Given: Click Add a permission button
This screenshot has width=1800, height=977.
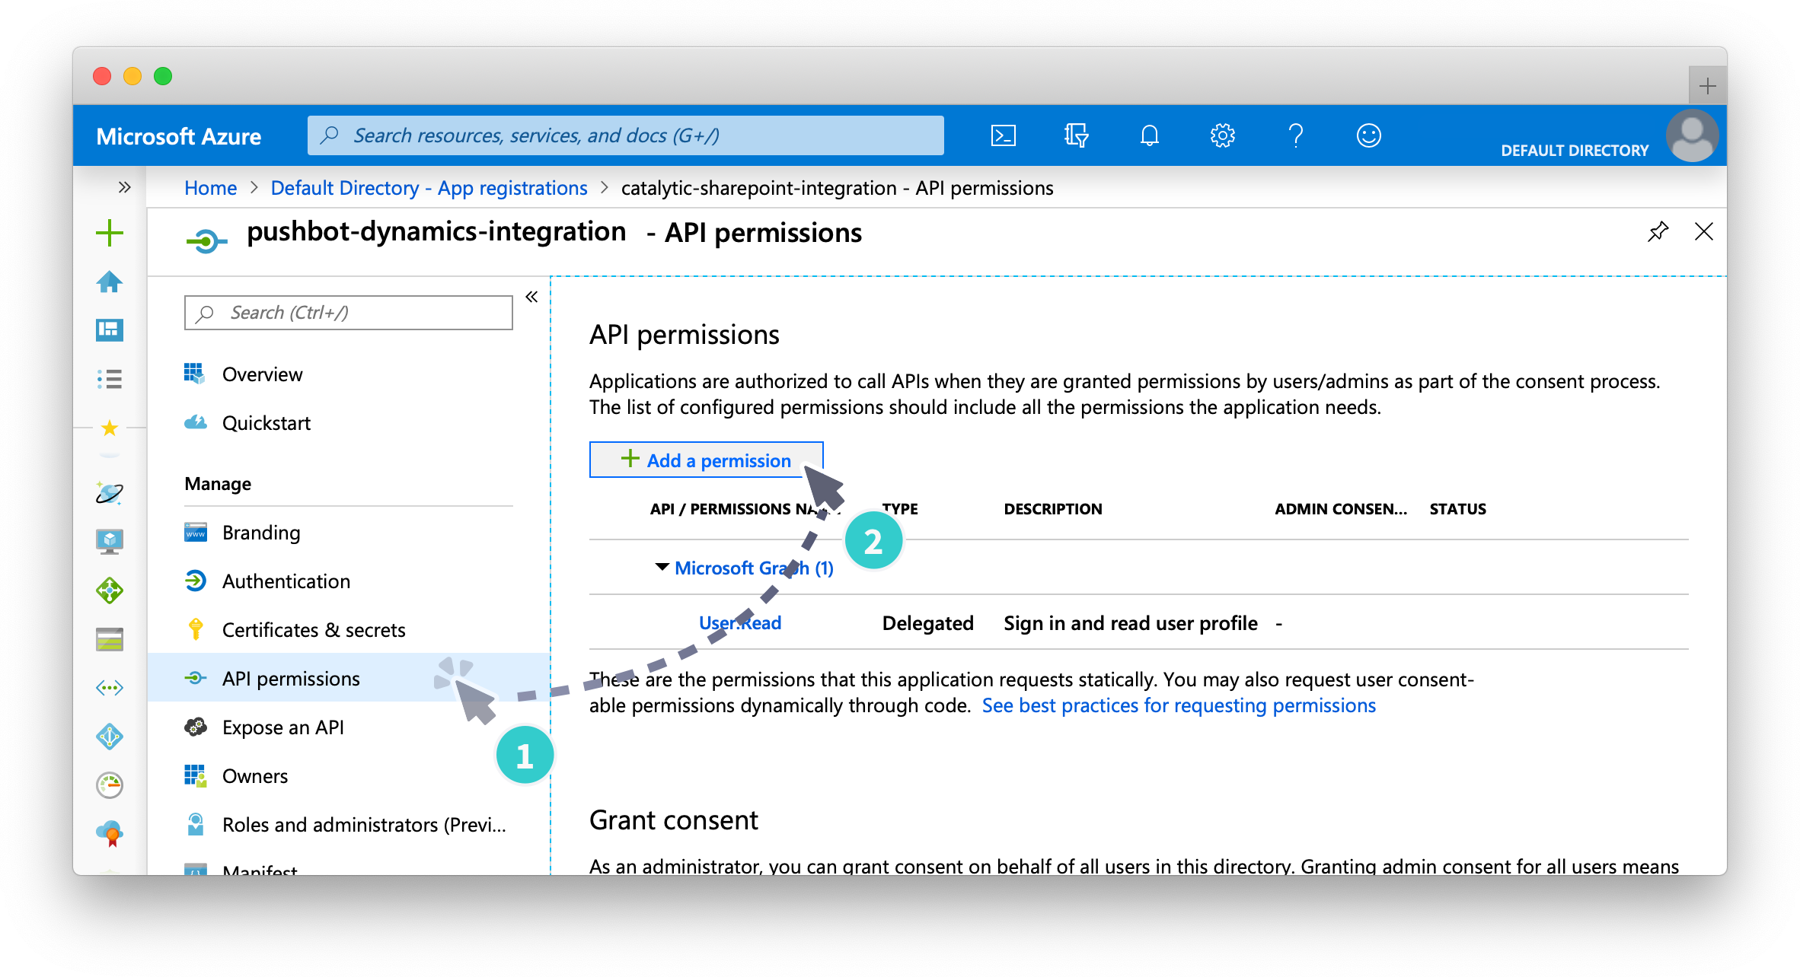Looking at the screenshot, I should [704, 460].
